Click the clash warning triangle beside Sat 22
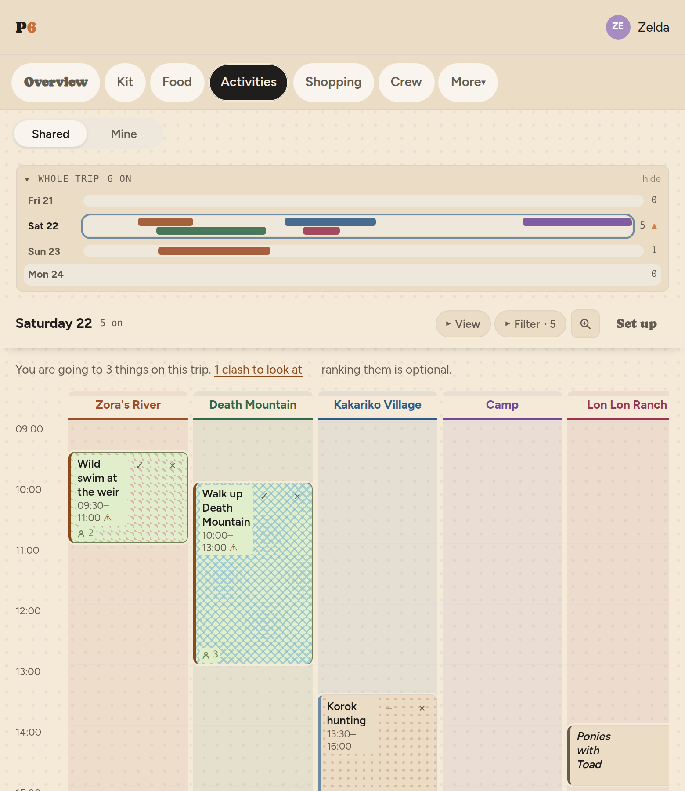The width and height of the screenshot is (685, 791). 654,226
